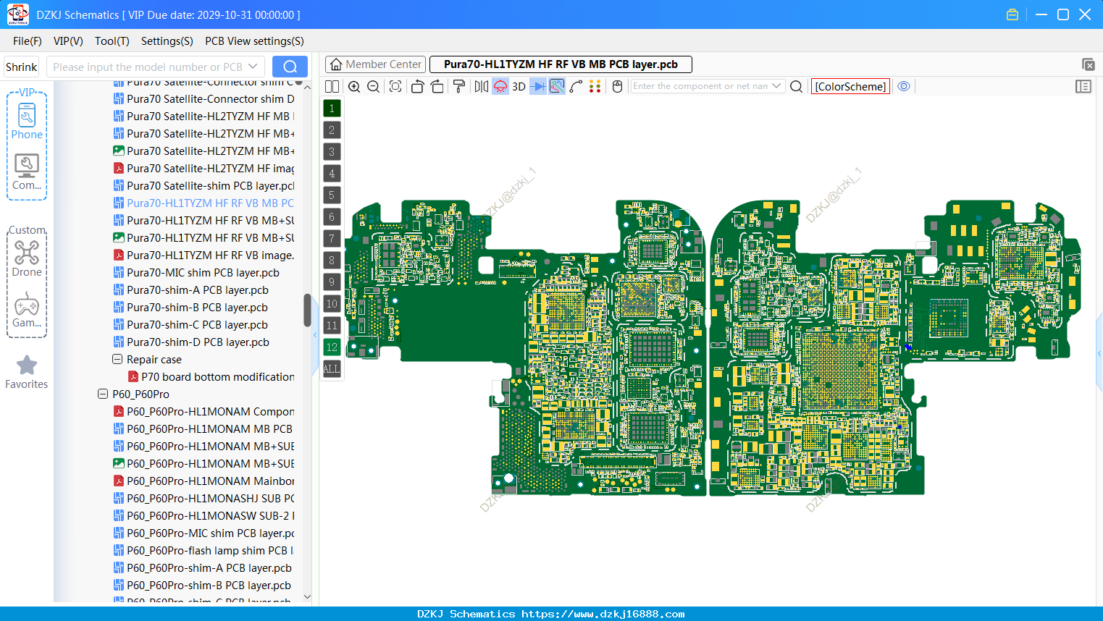Viewport: 1103px width, 621px height.
Task: Collapse the P60_P60Pro folder
Action: [103, 394]
